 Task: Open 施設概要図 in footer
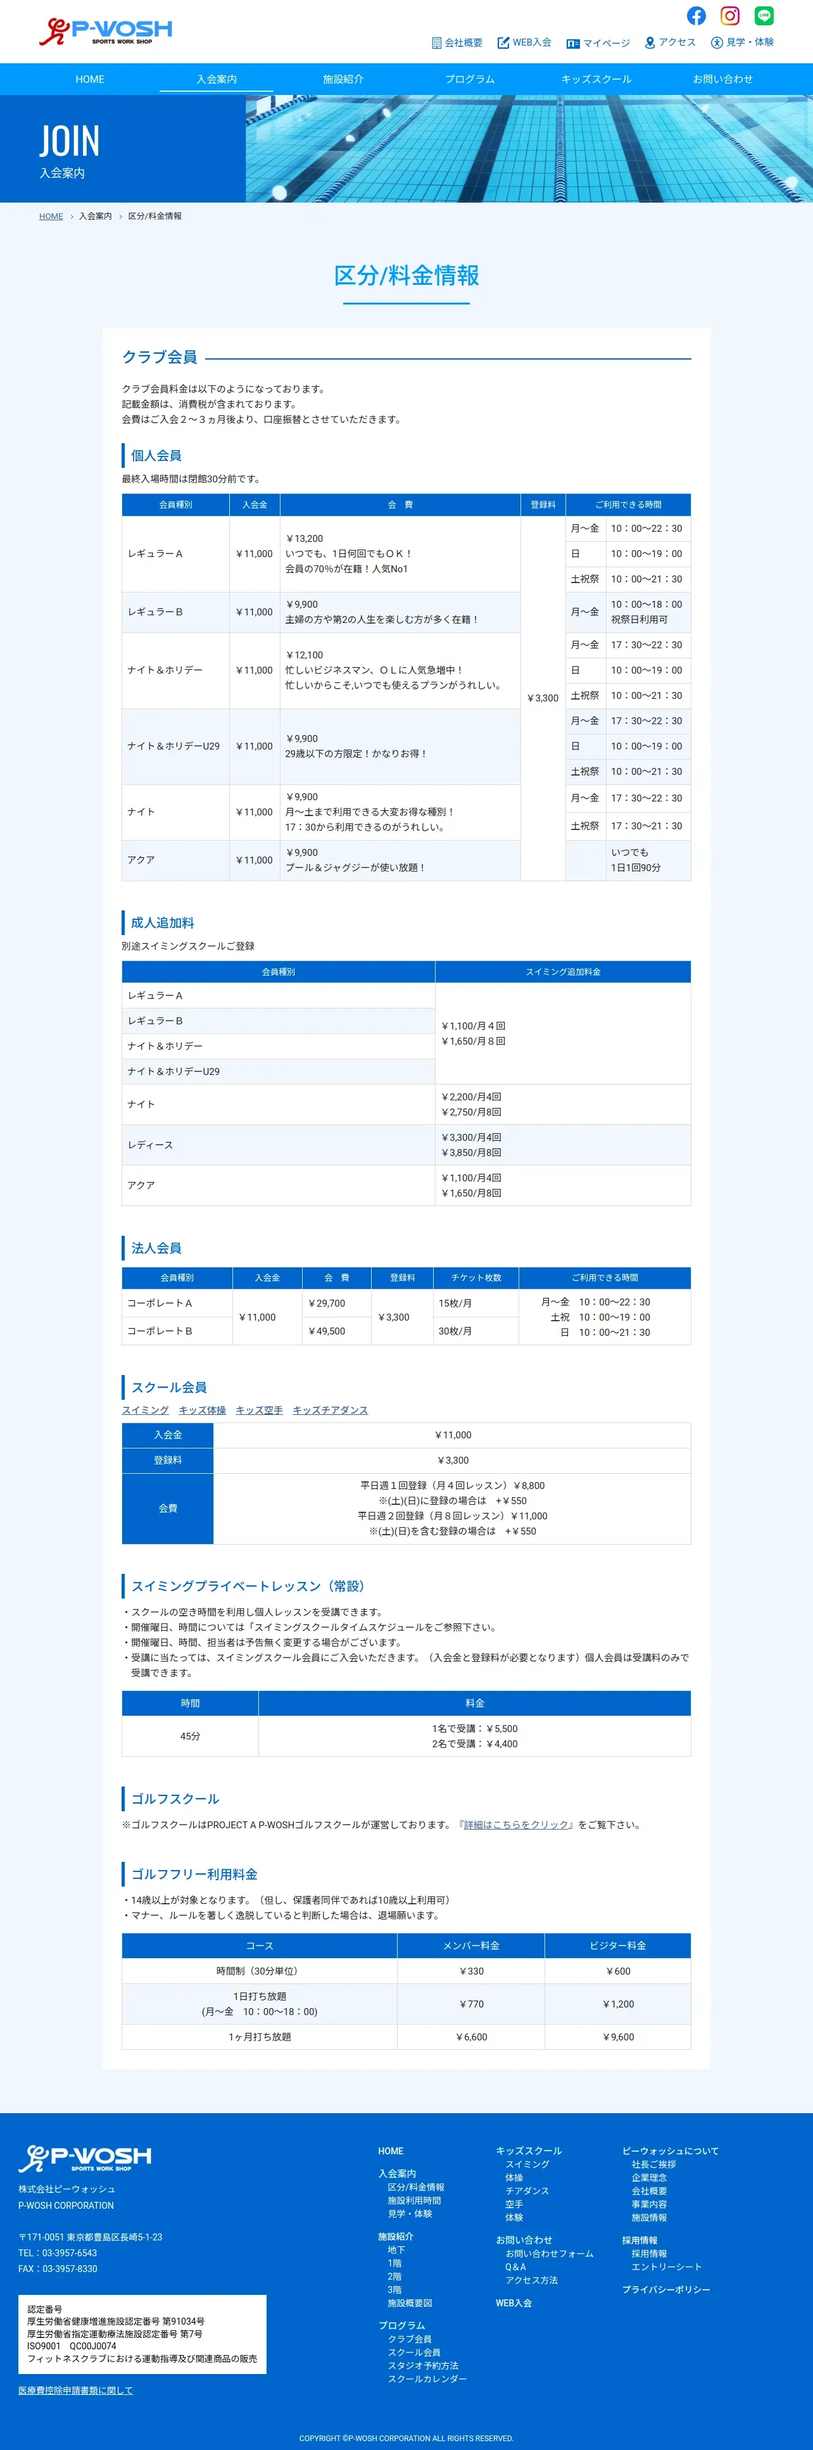410,2302
